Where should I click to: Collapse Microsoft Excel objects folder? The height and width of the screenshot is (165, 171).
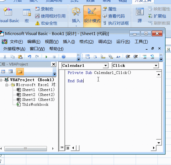[x=7, y=85]
